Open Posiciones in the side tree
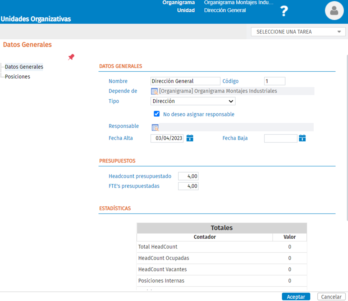The width and height of the screenshot is (348, 301). pyautogui.click(x=17, y=77)
